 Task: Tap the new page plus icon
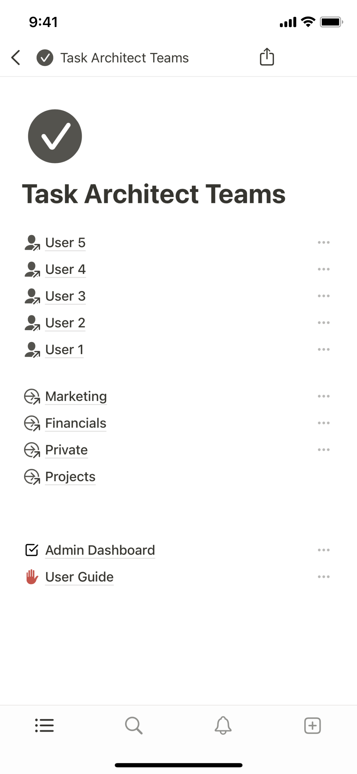point(312,725)
